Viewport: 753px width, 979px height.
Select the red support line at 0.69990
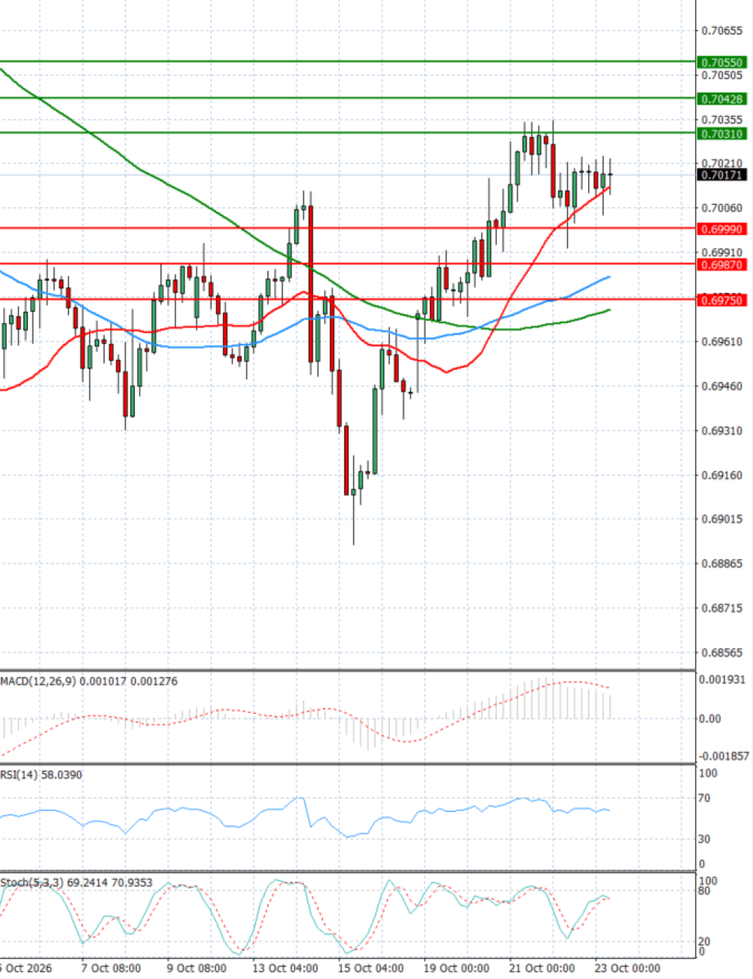pyautogui.click(x=346, y=227)
